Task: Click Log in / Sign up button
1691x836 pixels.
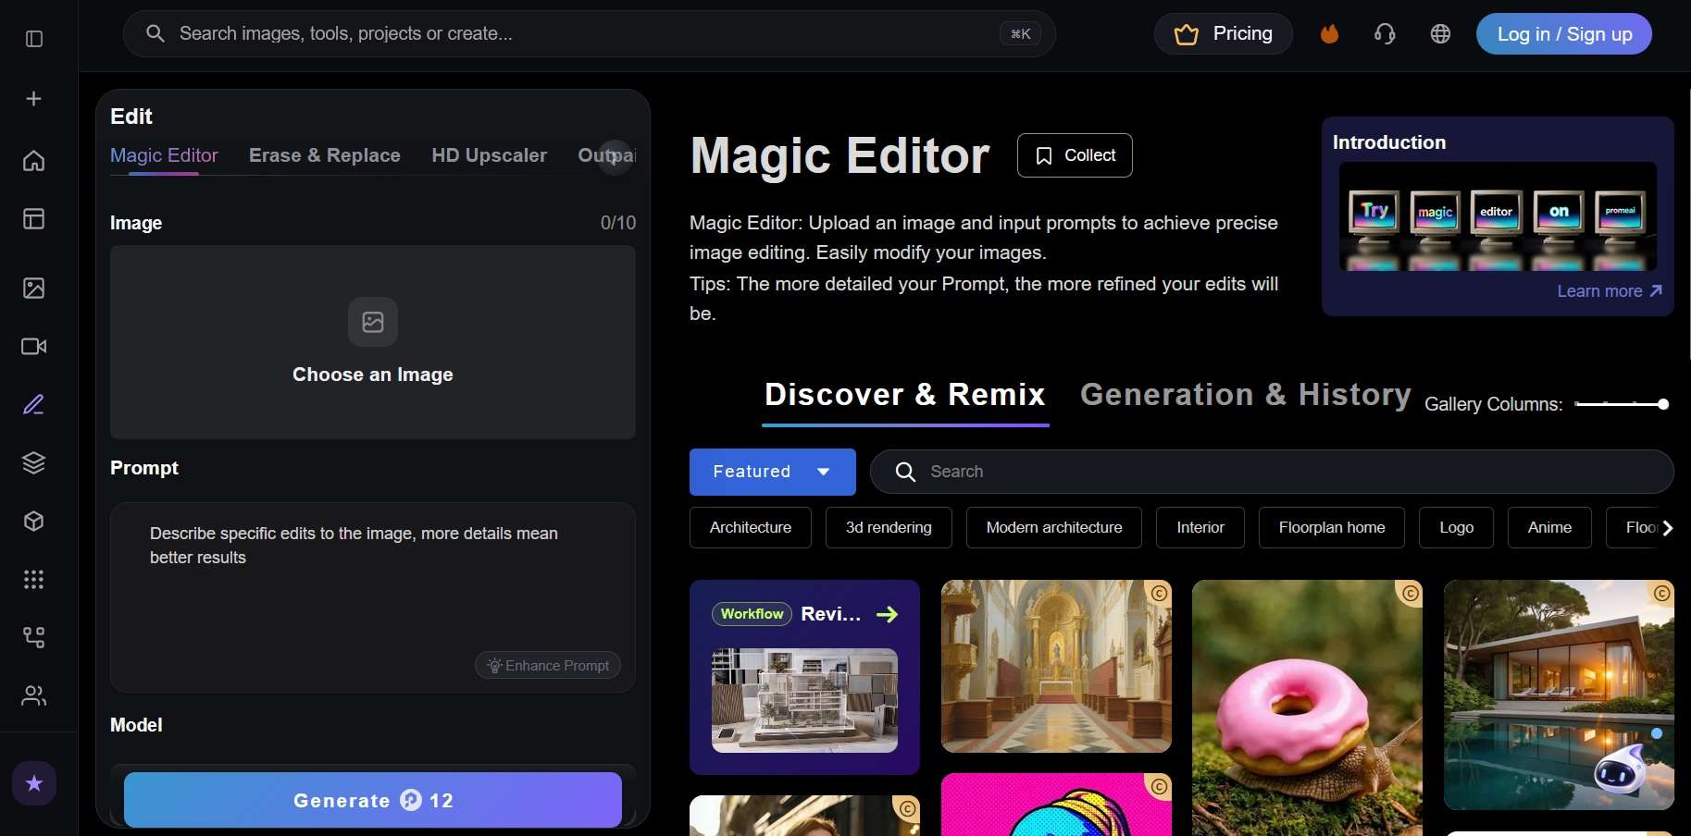Action: [x=1564, y=34]
